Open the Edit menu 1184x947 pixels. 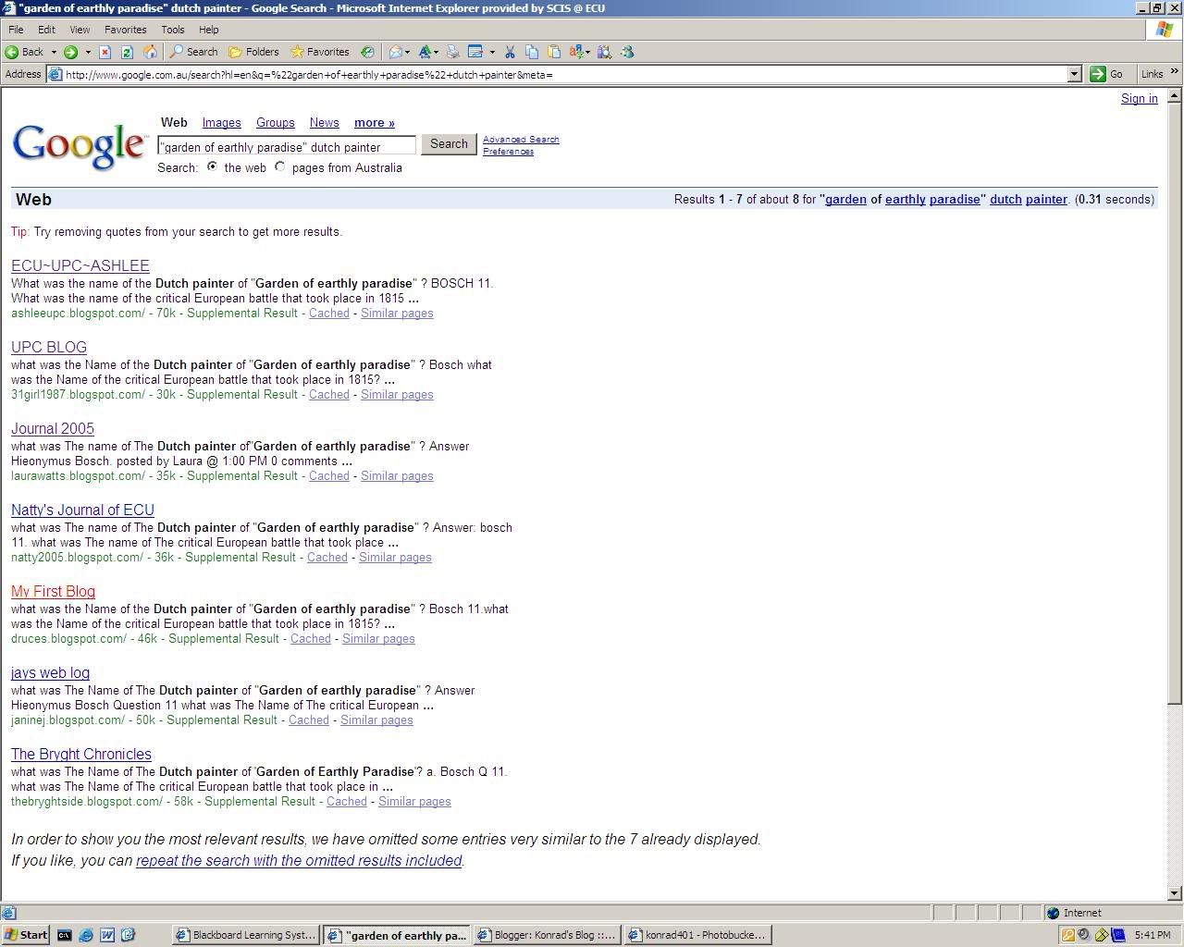click(46, 30)
